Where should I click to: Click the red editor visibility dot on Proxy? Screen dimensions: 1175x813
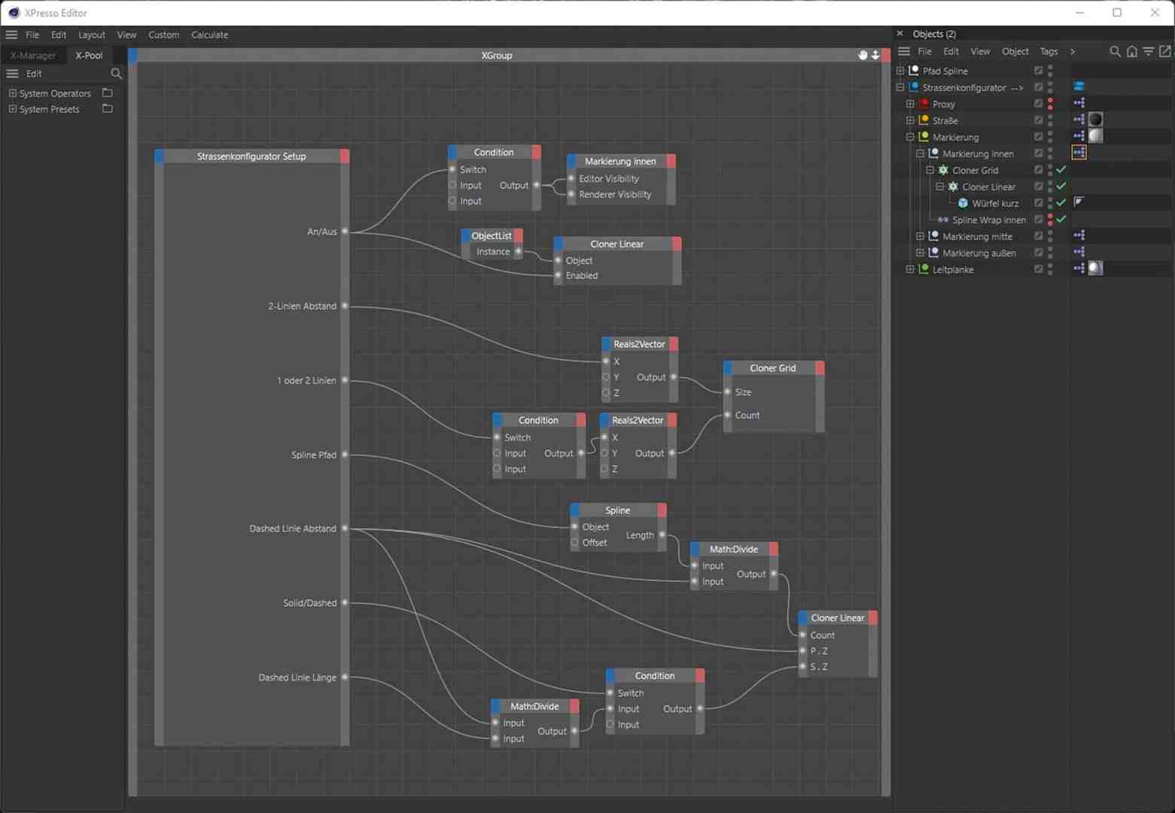coord(1050,100)
